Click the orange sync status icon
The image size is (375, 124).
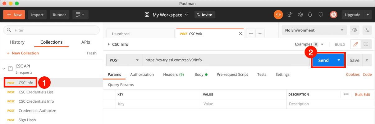[278, 15]
